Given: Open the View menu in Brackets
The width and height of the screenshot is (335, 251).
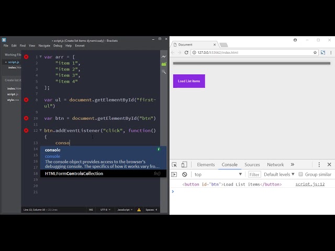Looking at the screenshot, I should click(32, 45).
